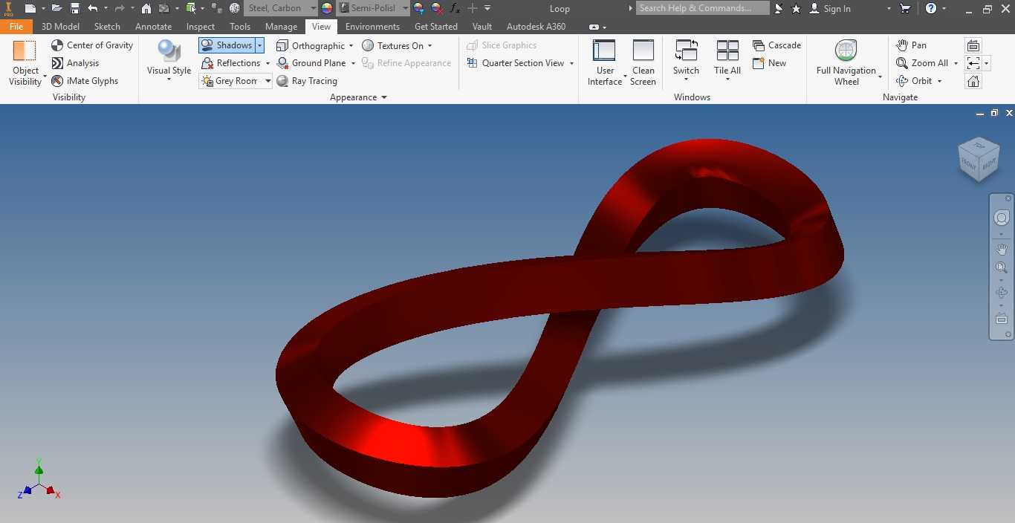Undo the last action

tap(92, 8)
